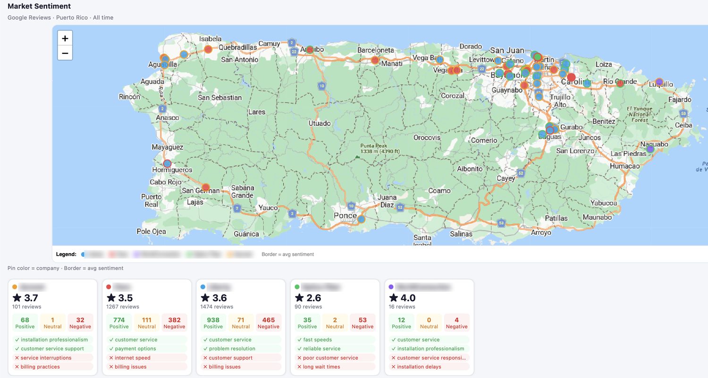Screen dimensions: 708x378
Task: Open the 35 Positive reviews box
Action: 307,323
